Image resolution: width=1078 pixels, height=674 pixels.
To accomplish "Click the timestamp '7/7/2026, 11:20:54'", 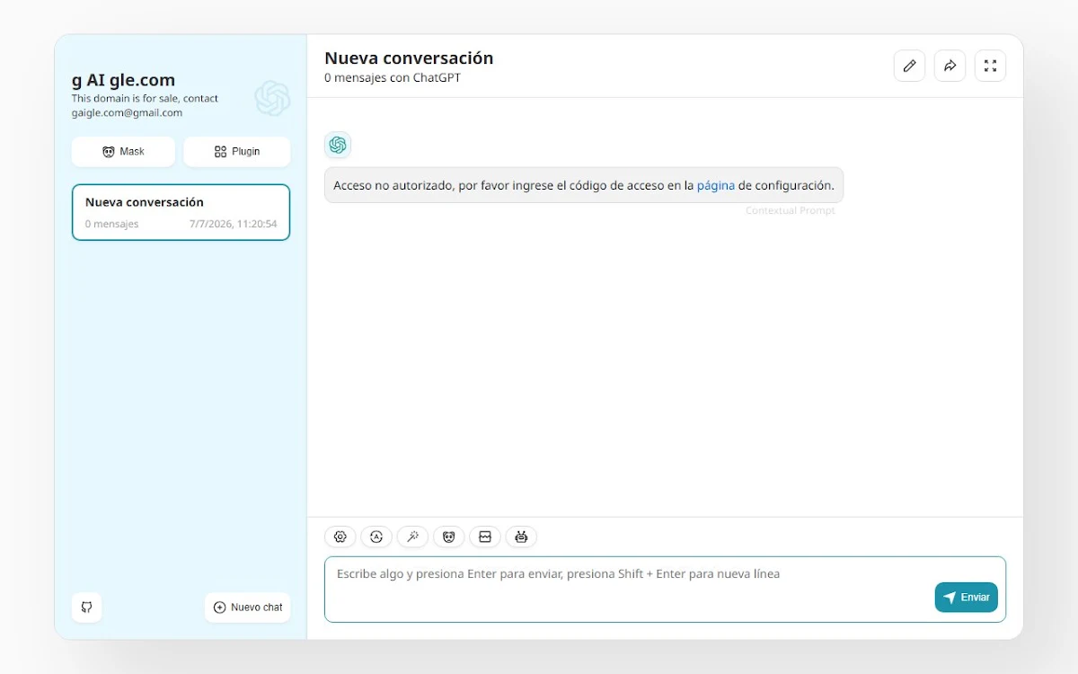I will click(x=233, y=224).
